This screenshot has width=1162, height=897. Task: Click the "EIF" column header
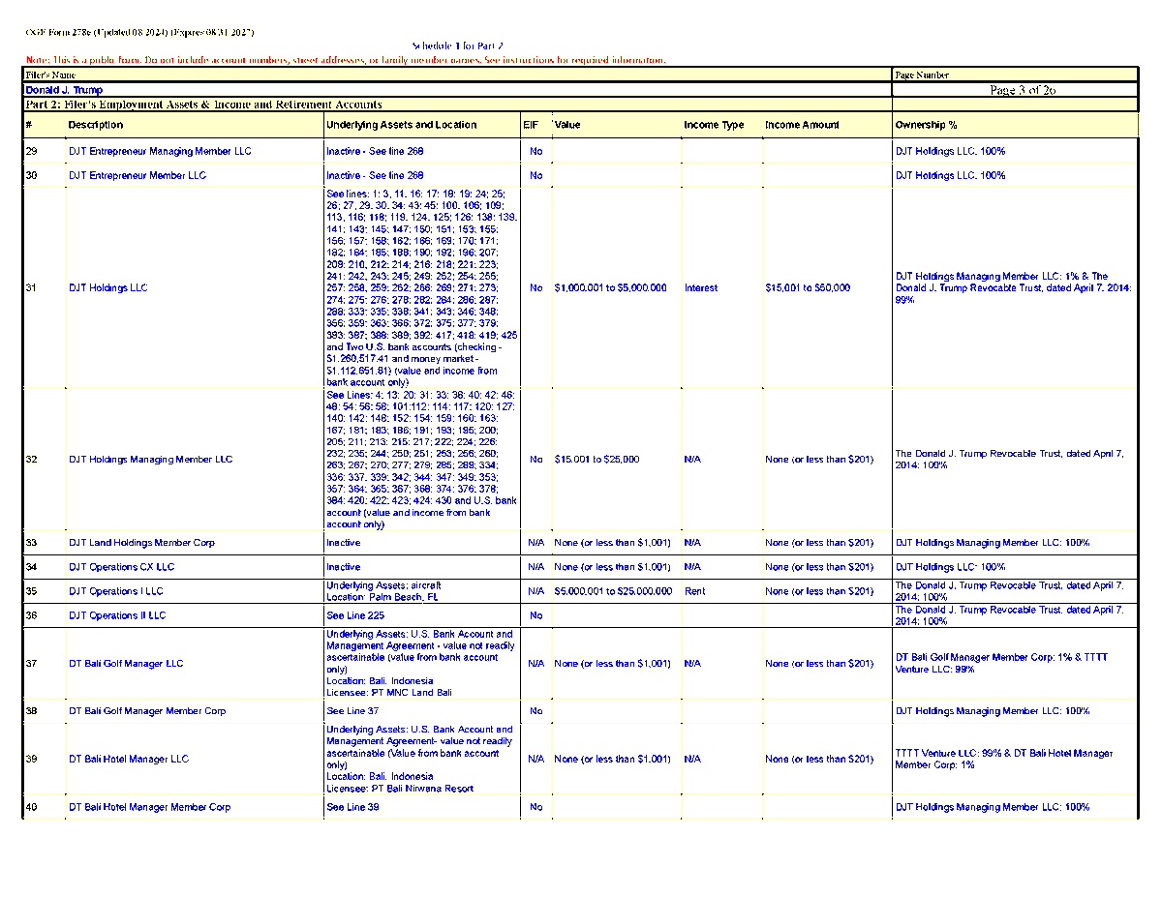(x=531, y=125)
